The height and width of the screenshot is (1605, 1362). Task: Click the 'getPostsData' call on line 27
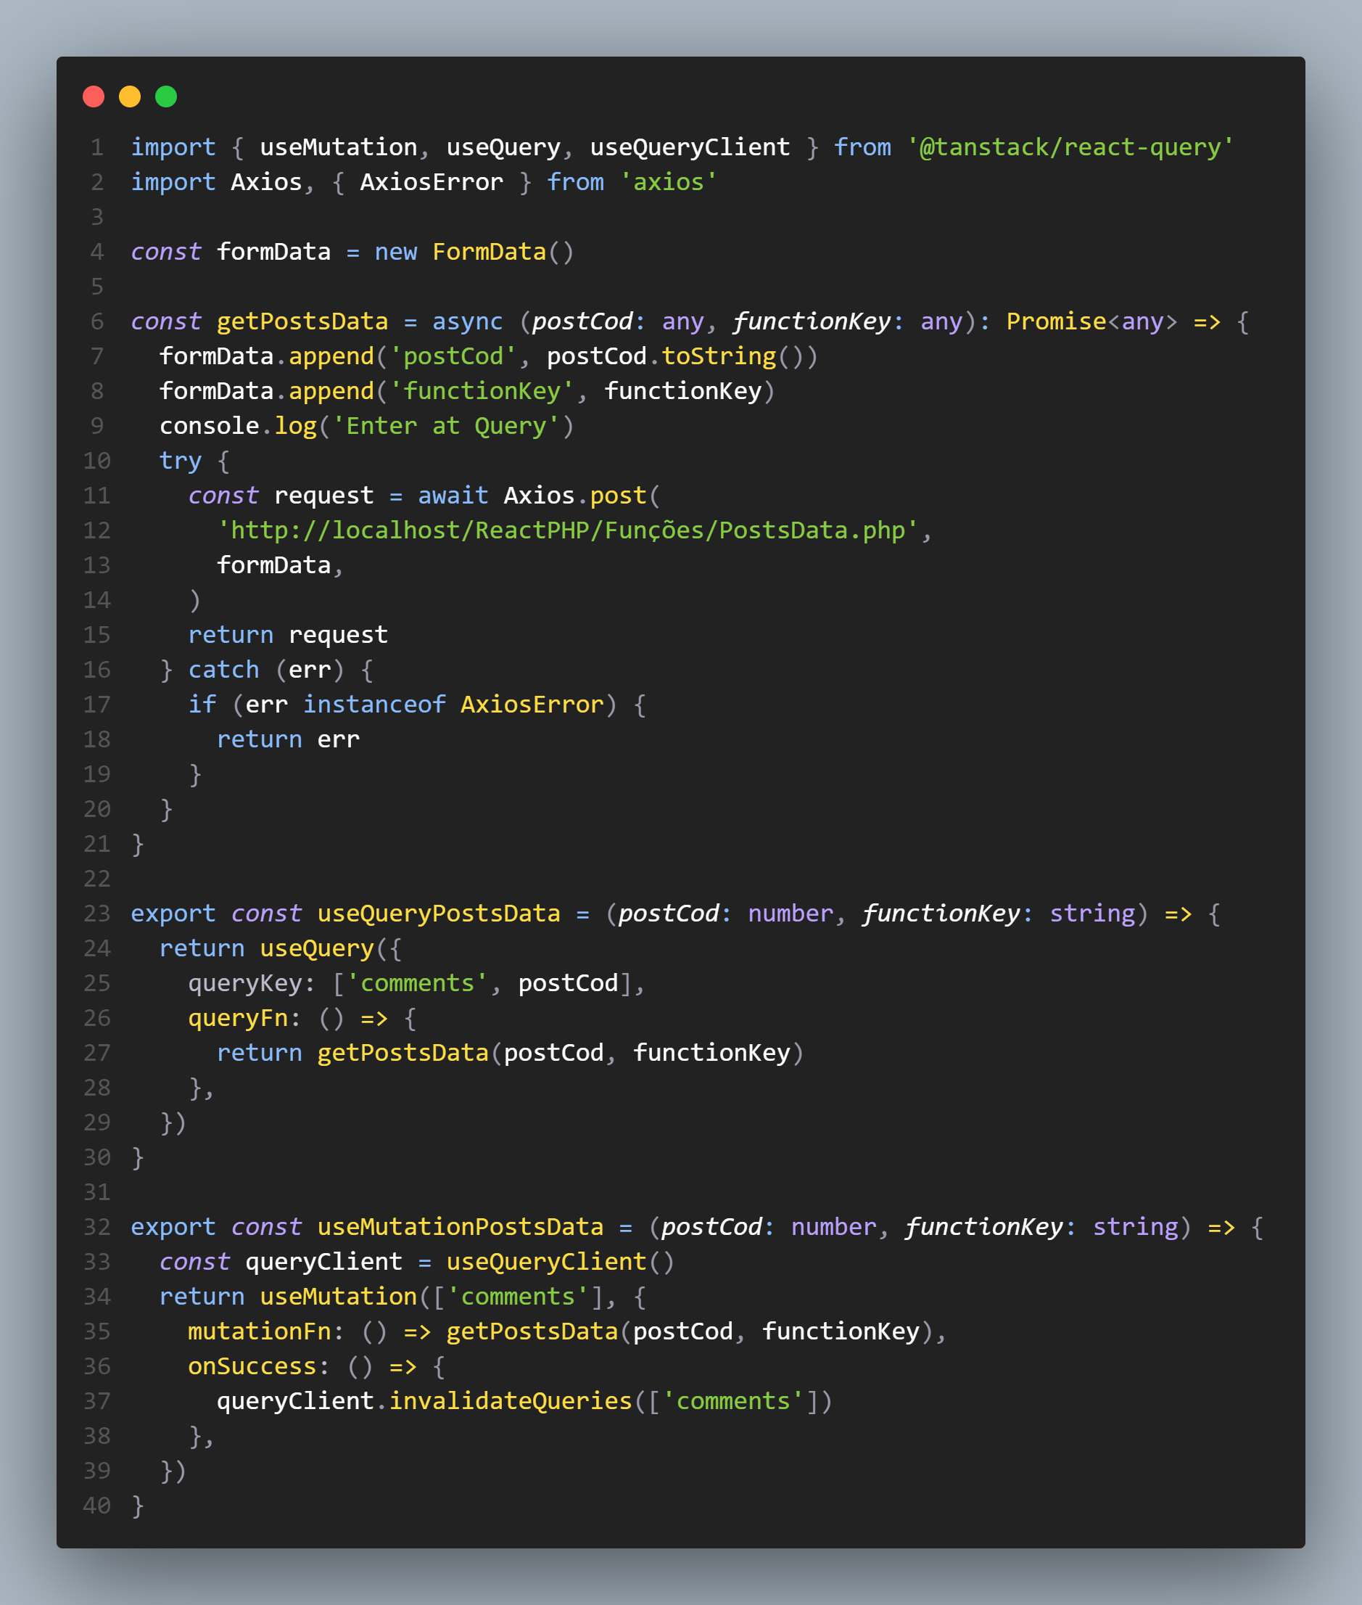pos(403,1053)
